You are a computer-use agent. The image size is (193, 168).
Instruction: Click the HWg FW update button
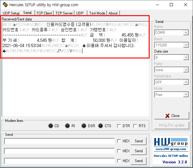[x=172, y=125]
